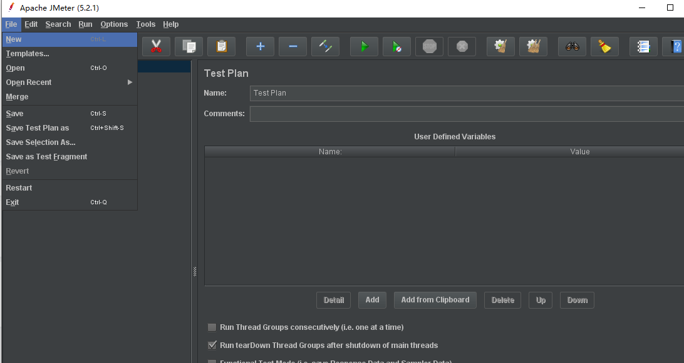Click the Copy toolbar icon
The height and width of the screenshot is (363, 684).
pyautogui.click(x=189, y=46)
